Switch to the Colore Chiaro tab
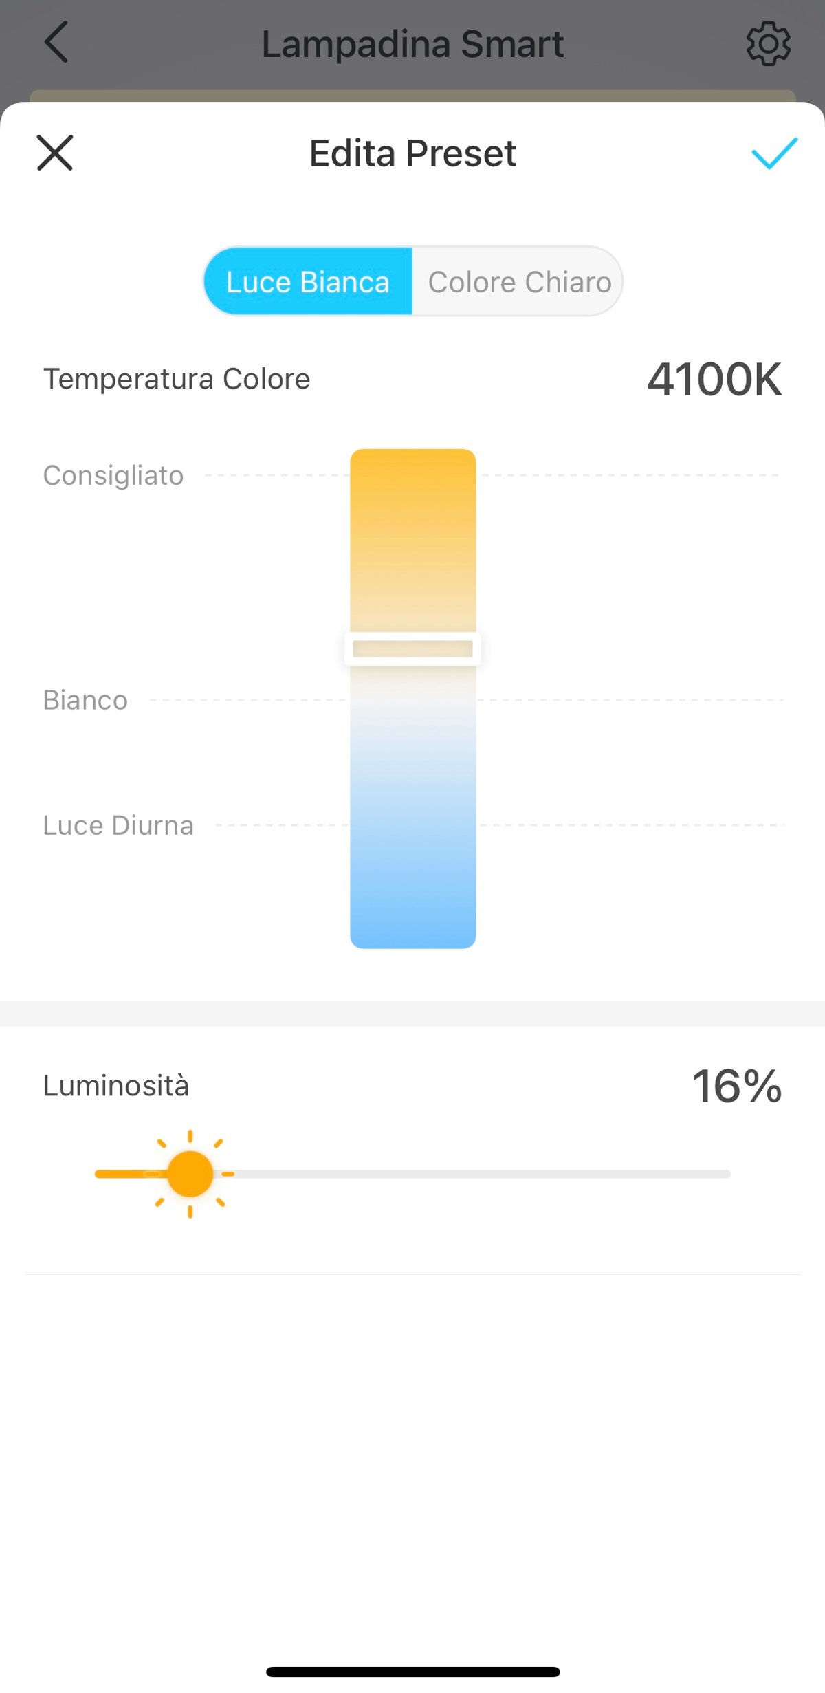Viewport: 825px width, 1693px height. [519, 281]
